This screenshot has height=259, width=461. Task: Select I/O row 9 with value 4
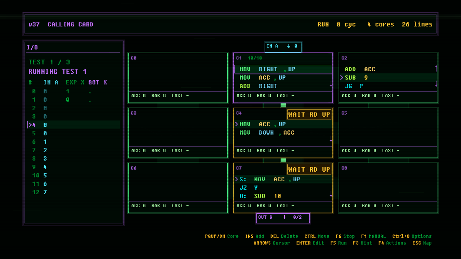[x=73, y=167]
